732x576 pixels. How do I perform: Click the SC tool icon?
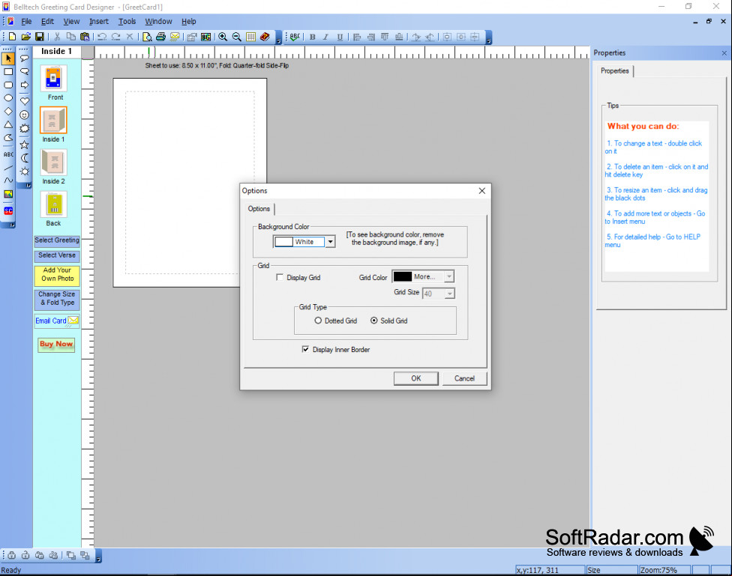click(8, 210)
